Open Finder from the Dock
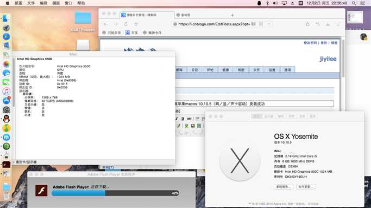Screen dimensions: 371x208 6,18
